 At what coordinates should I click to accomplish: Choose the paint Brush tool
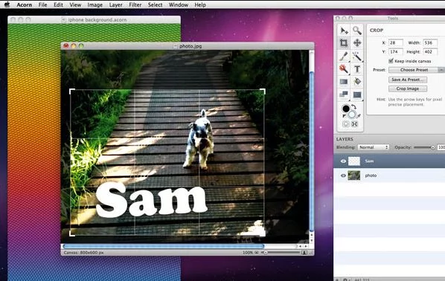pyautogui.click(x=344, y=56)
